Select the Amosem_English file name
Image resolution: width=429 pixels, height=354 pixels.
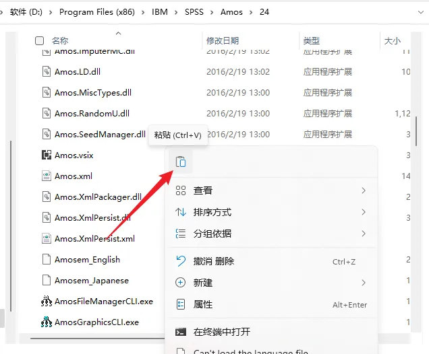87,260
